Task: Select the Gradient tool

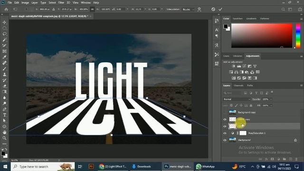Action: coord(4,92)
